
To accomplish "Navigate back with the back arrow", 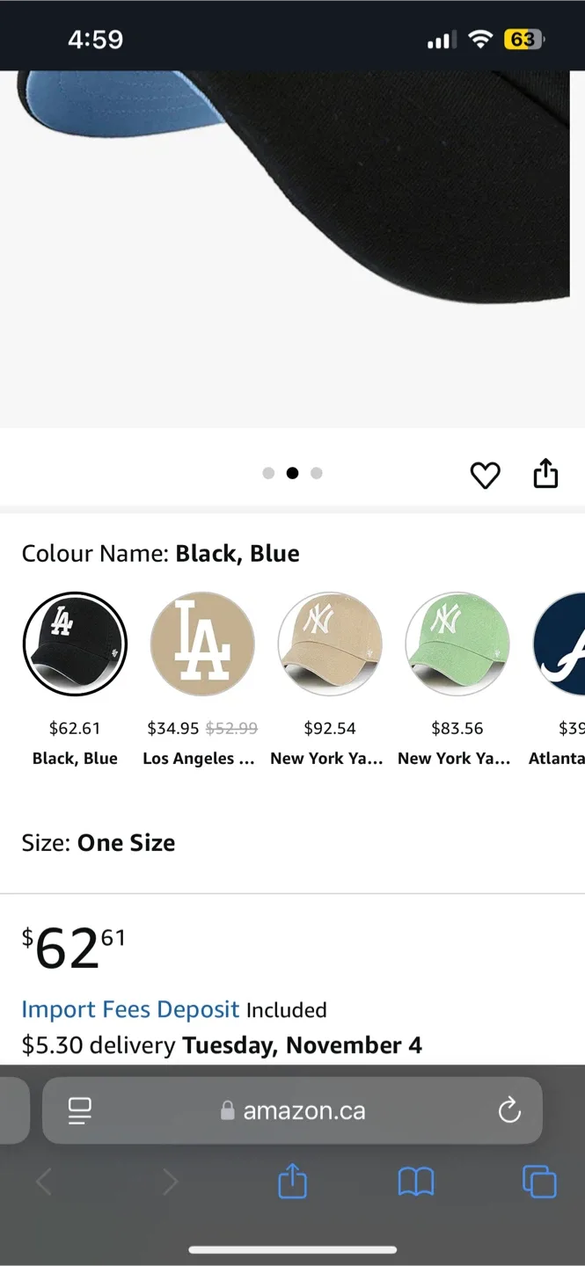I will (x=44, y=1182).
